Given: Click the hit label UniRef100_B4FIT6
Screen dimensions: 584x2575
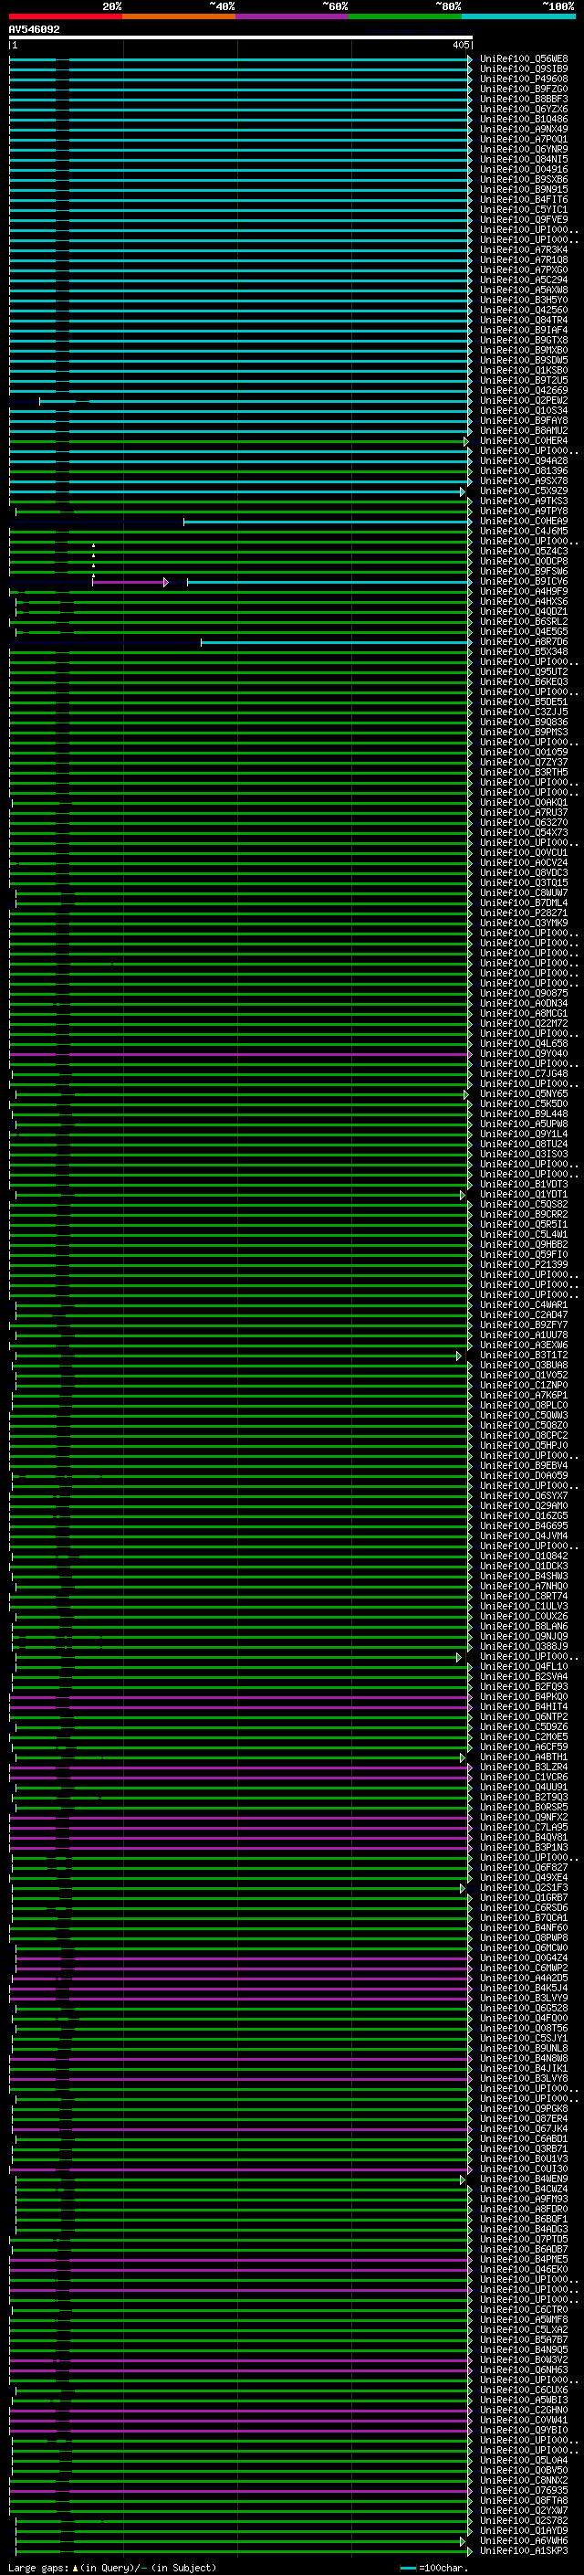Looking at the screenshot, I should tap(524, 200).
